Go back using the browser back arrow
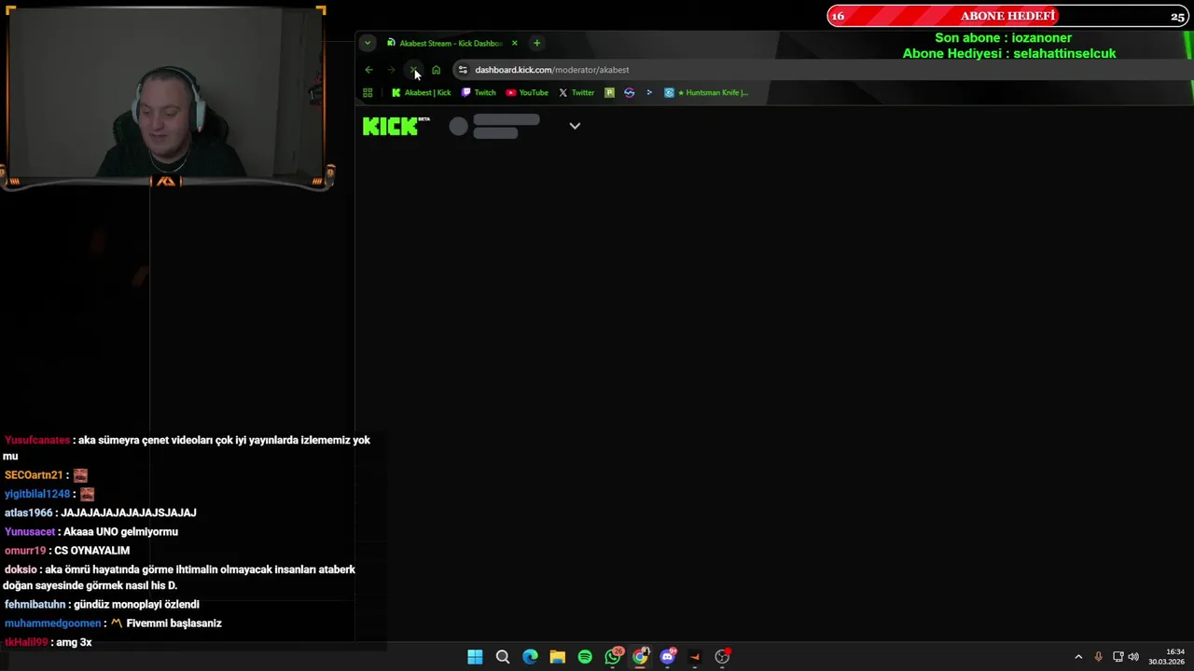The image size is (1194, 671). click(368, 70)
